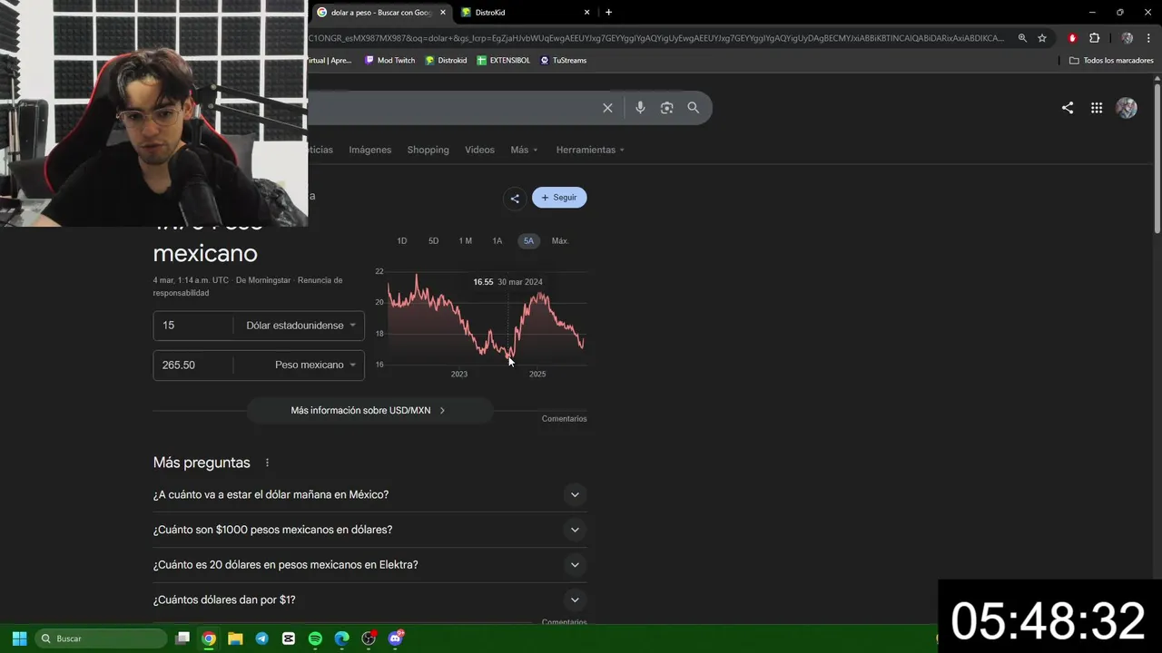Select the 1A chart range
The width and height of the screenshot is (1162, 653).
[497, 241]
